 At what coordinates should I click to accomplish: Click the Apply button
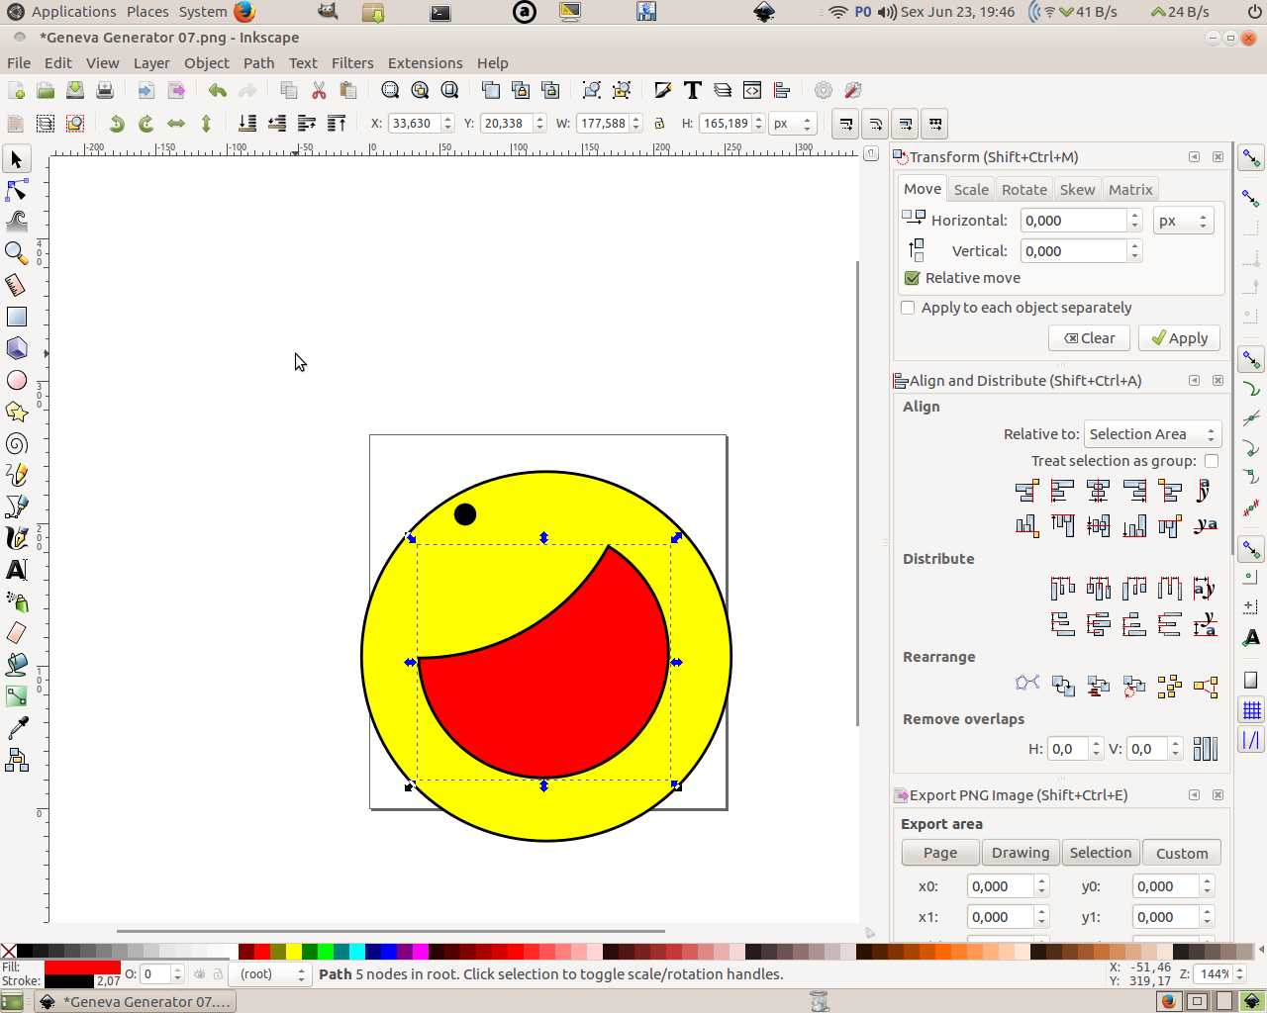(x=1179, y=338)
